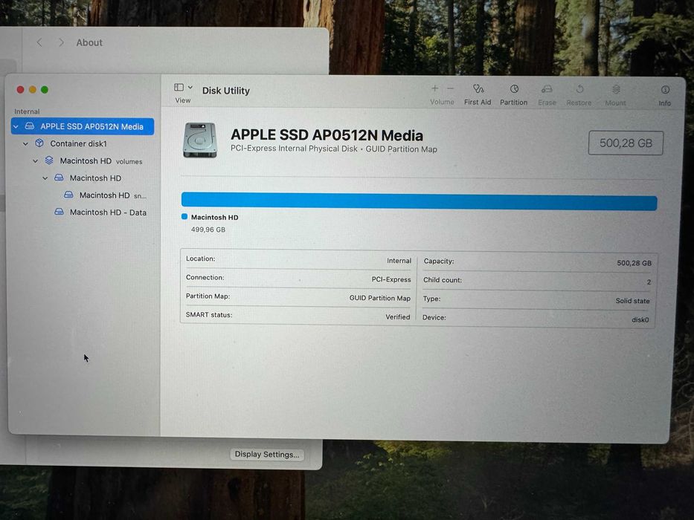Click the Mount toolbar icon
The height and width of the screenshot is (520, 694).
coord(616,90)
